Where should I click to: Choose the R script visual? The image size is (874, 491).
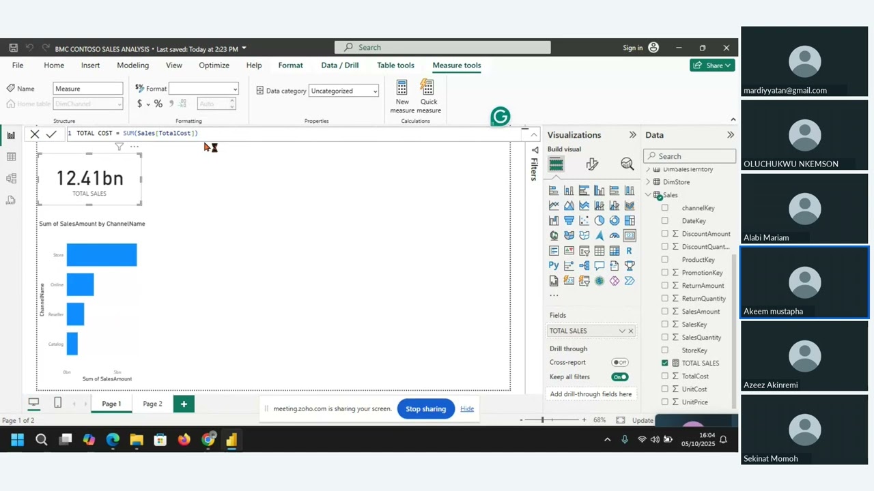pos(629,250)
